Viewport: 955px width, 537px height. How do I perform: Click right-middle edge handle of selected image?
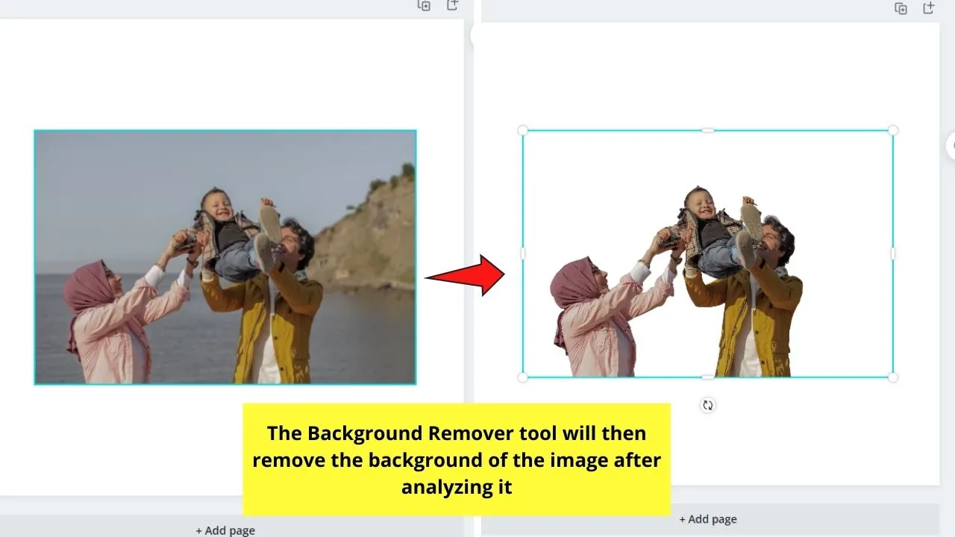893,254
